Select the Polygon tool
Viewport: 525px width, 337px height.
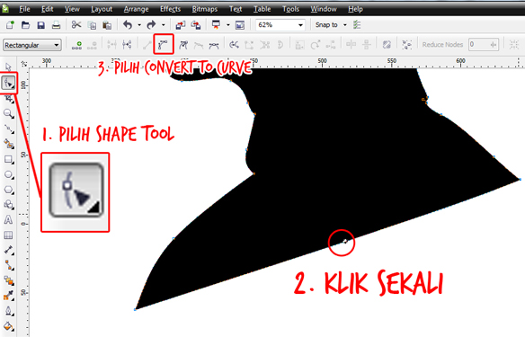[9, 190]
